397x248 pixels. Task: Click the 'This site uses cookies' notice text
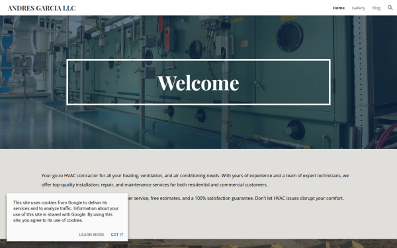point(66,212)
